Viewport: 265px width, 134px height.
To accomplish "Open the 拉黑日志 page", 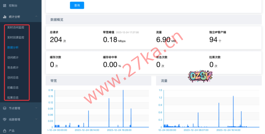I will (13, 98).
